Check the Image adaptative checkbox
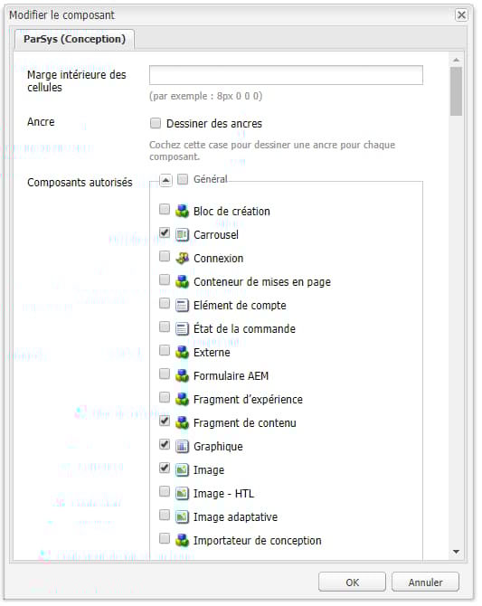The height and width of the screenshot is (606, 482). click(x=165, y=515)
